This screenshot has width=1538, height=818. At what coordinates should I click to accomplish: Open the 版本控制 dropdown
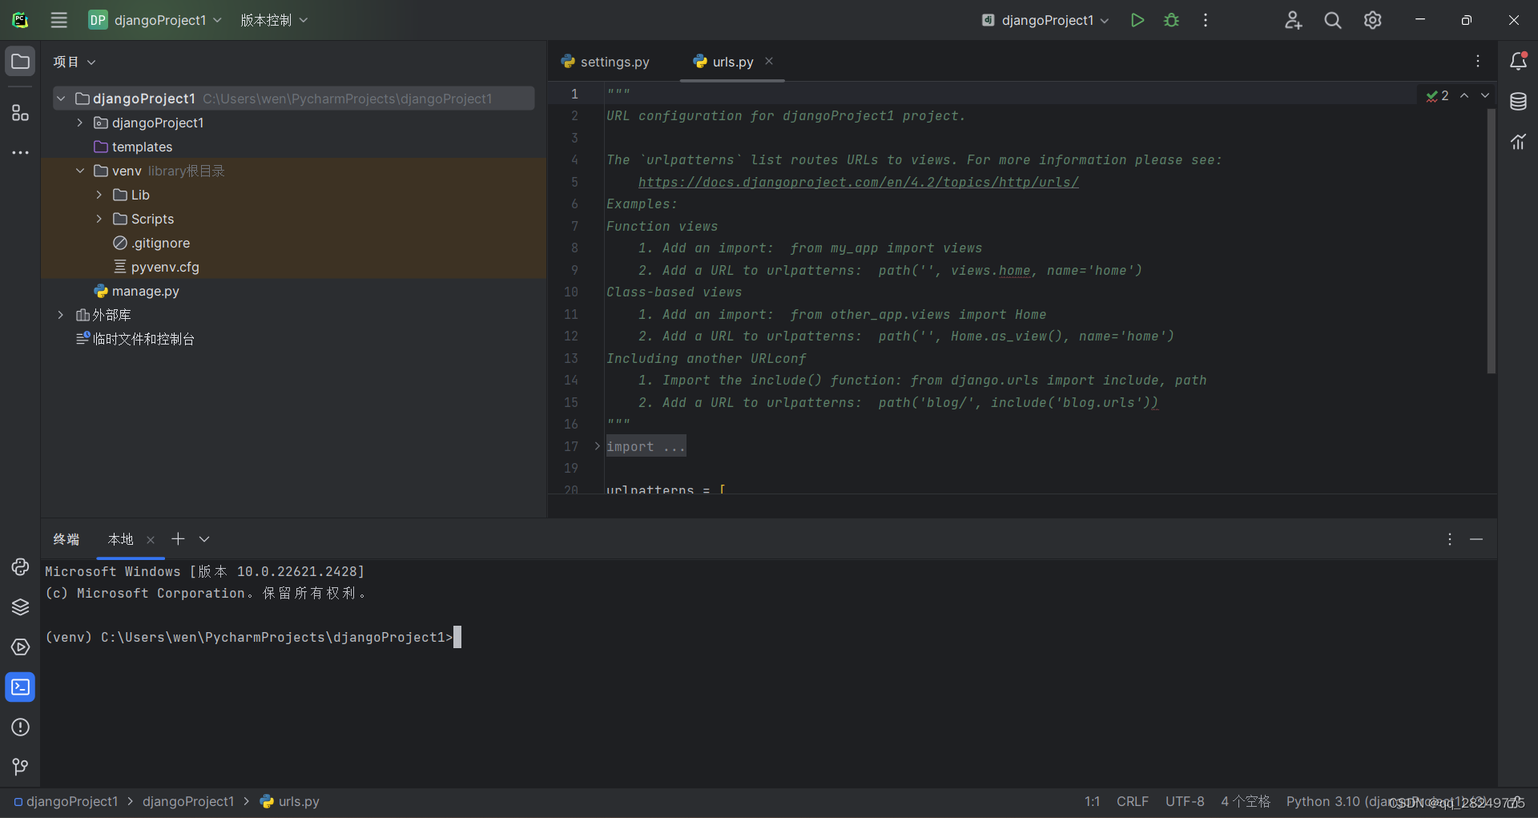tap(274, 20)
